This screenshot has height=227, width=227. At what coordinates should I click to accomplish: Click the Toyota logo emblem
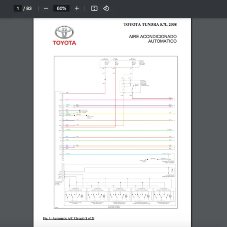click(x=64, y=32)
